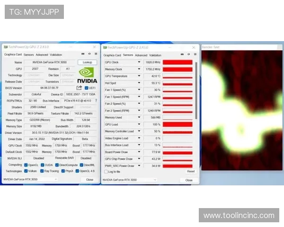
Task: Click the Driver Version field
Action: [60, 133]
